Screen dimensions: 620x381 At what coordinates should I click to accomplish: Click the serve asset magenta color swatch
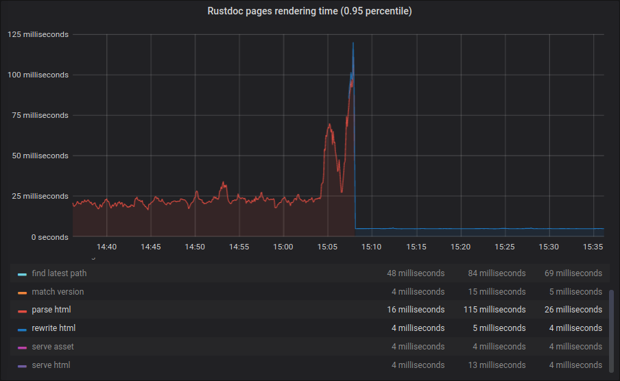tap(22, 347)
